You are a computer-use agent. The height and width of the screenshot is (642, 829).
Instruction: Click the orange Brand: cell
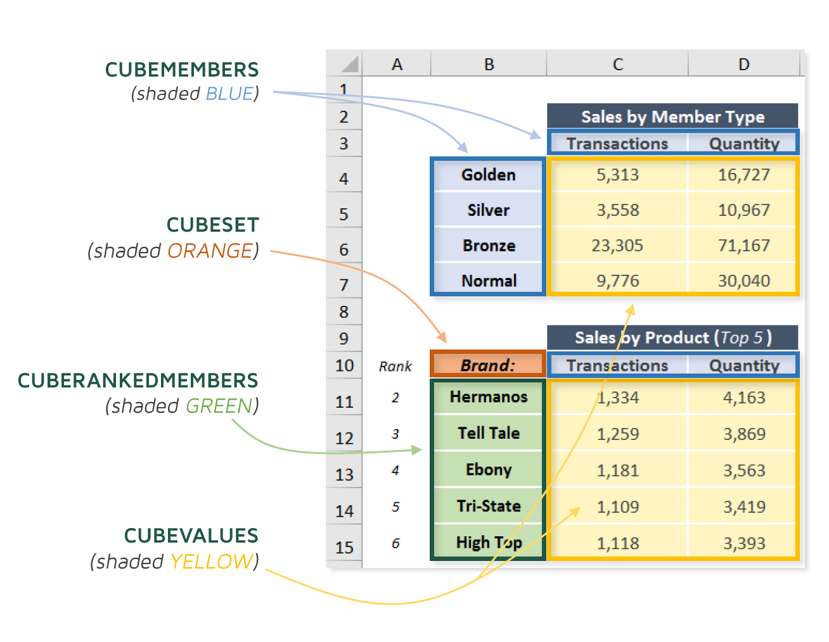[x=488, y=364]
